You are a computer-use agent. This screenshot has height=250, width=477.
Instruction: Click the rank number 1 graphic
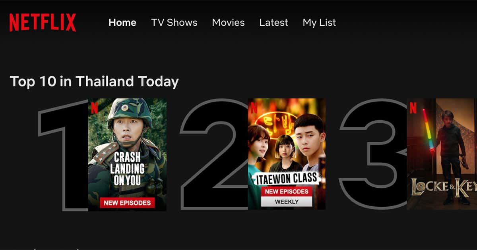point(64,155)
